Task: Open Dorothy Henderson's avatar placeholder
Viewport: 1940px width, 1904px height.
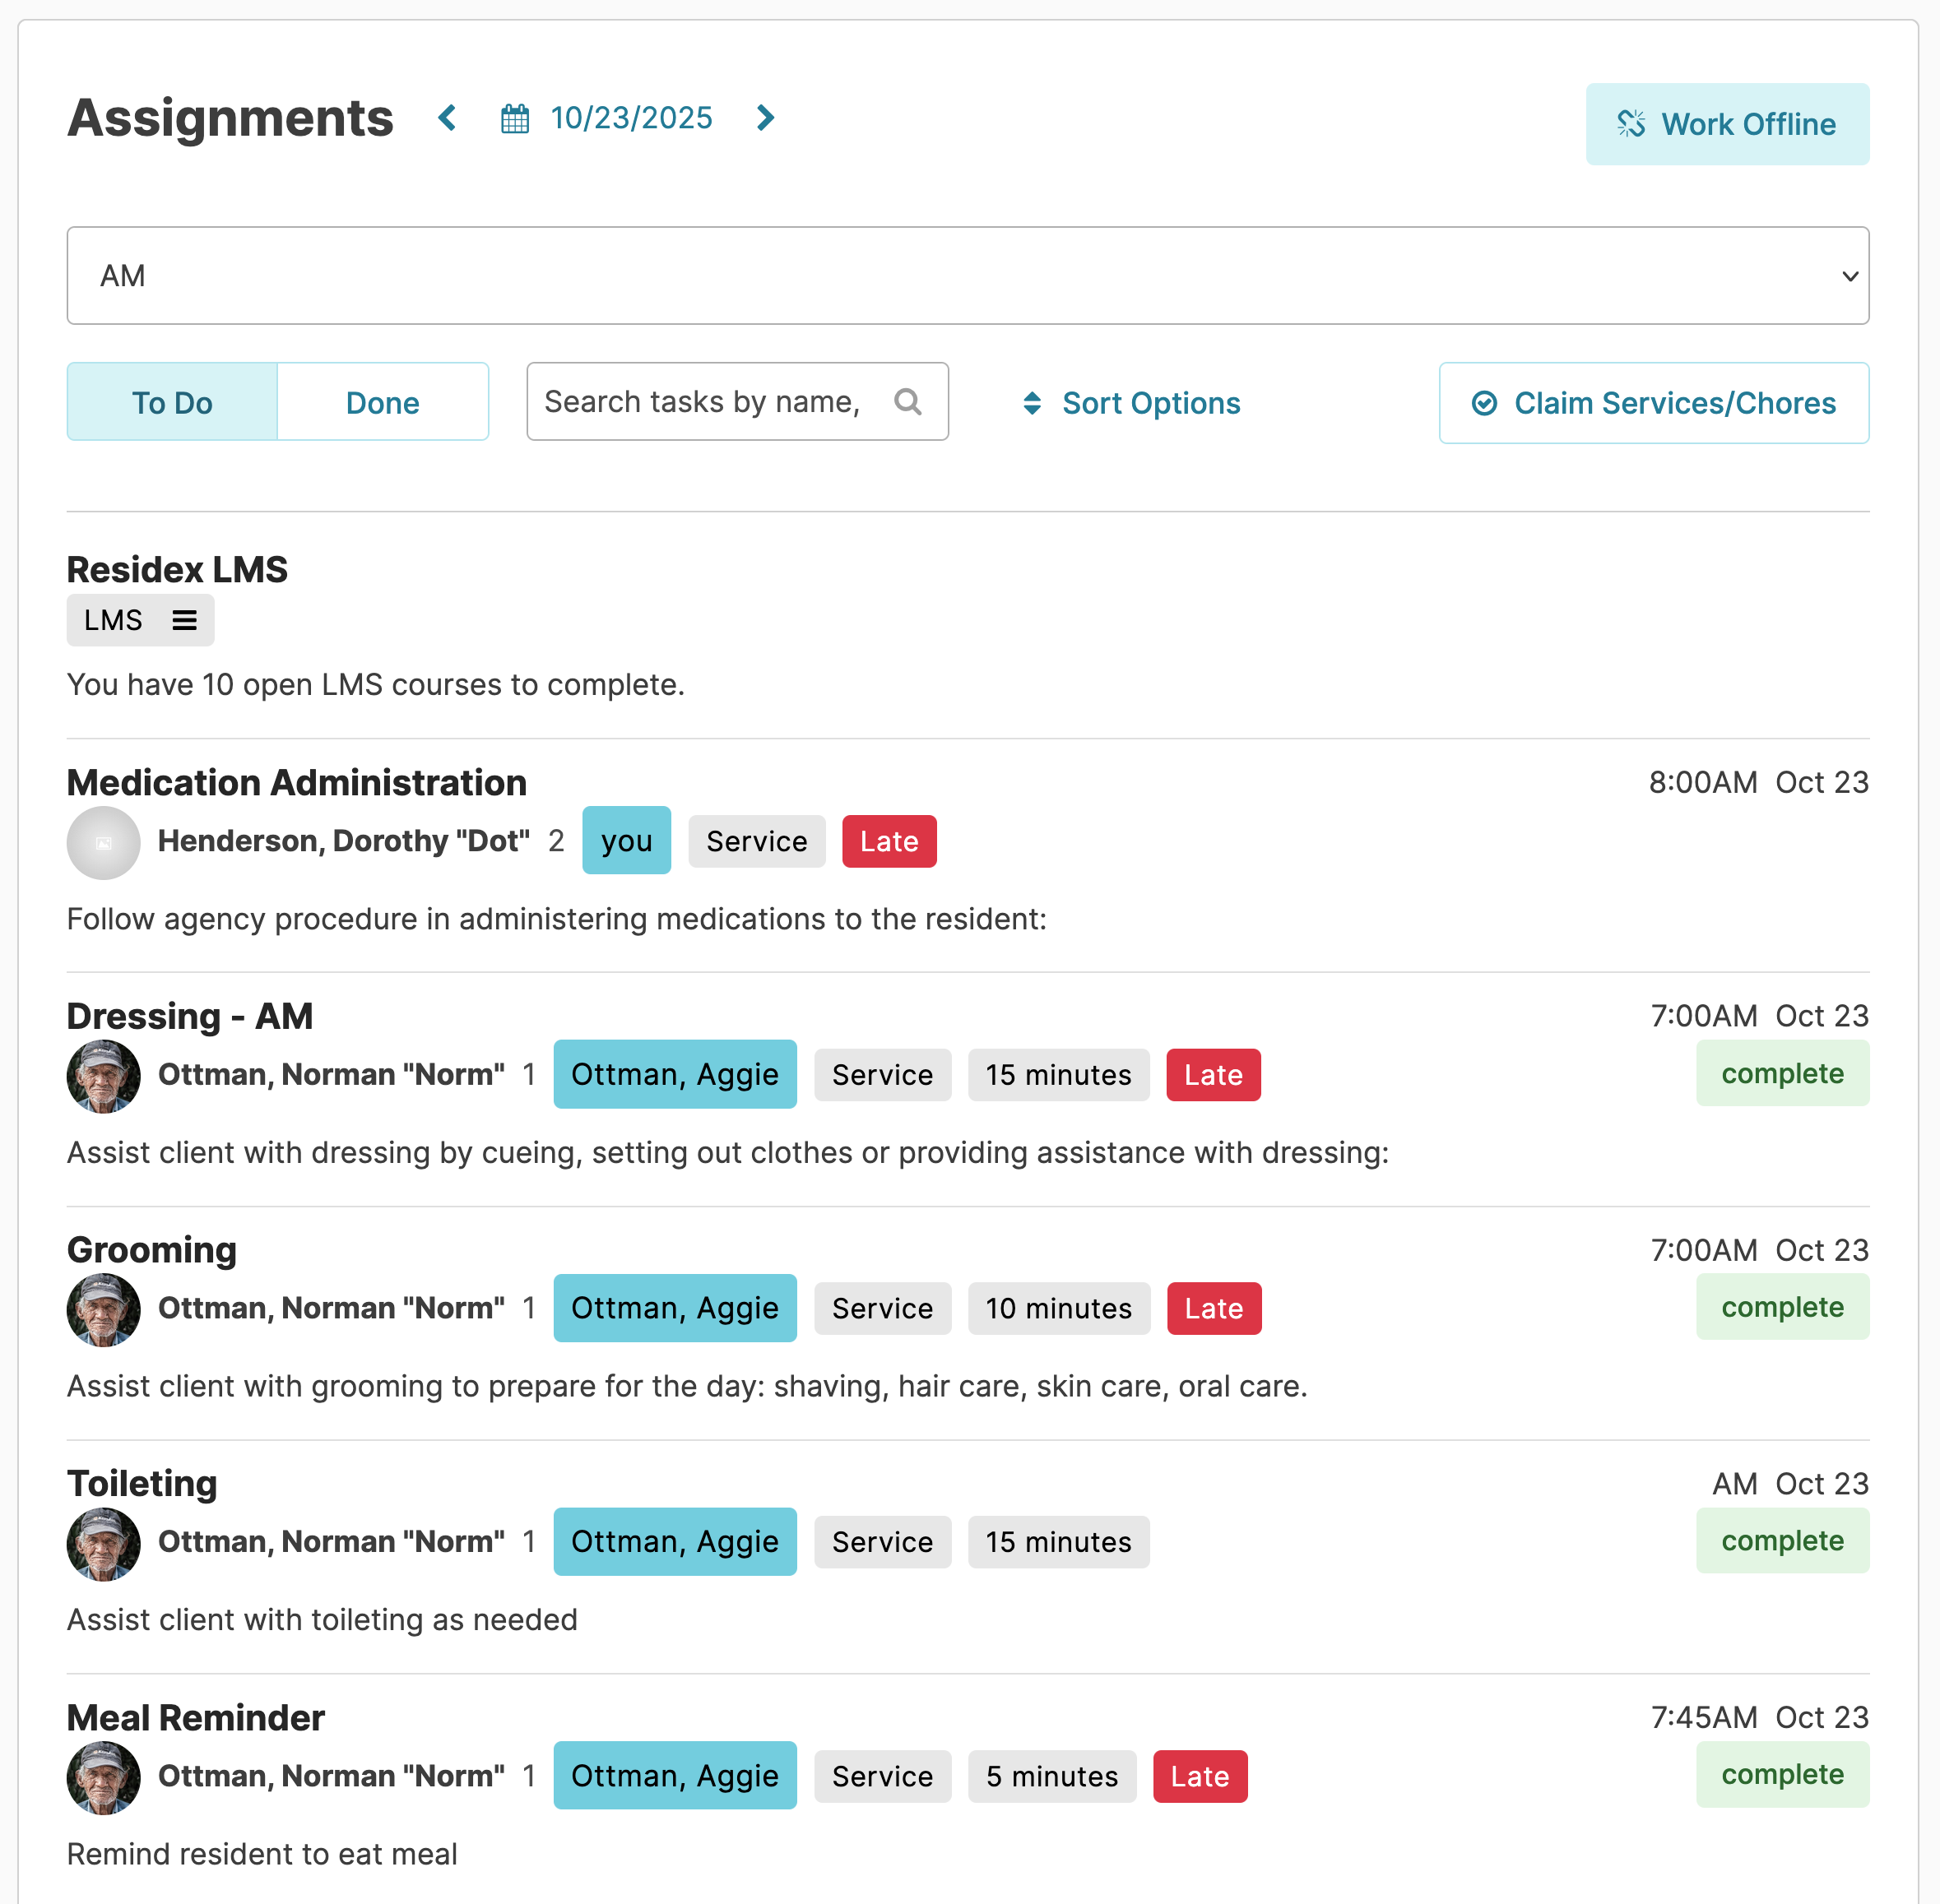Action: 104,842
